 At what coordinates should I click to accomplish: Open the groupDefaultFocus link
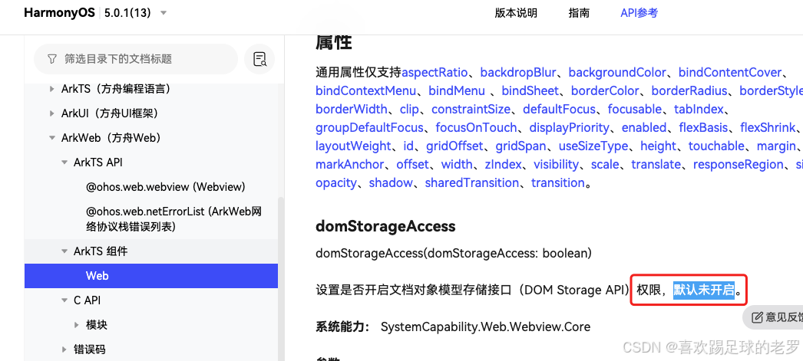pyautogui.click(x=369, y=127)
